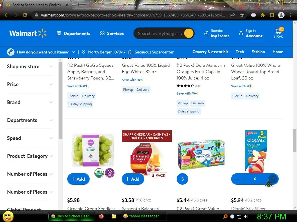297x222 pixels.
Task: Click the yellow search magnifier button
Action: (189, 34)
